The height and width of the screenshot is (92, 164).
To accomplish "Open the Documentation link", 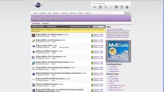I will pos(114,79).
